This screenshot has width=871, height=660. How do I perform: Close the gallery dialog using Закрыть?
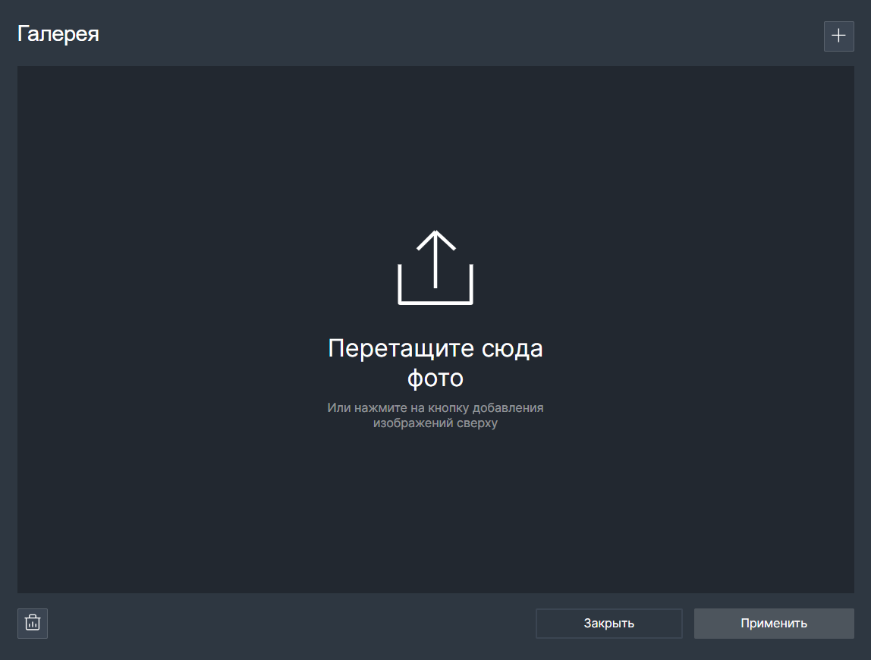click(608, 624)
